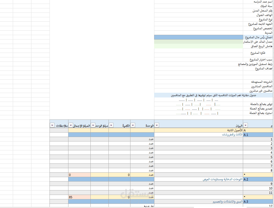Click the الشريحه المستهدفه label cell
Image resolution: width=274 pixels, height=208 pixels.
coord(258,82)
